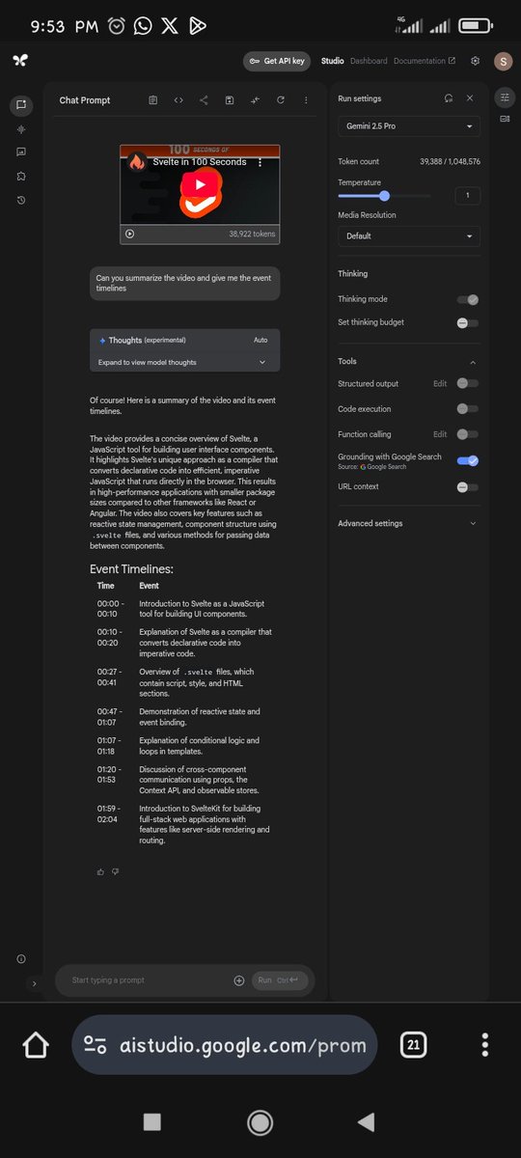The image size is (521, 1158).
Task: Tap Android home circle button
Action: coord(260,1121)
